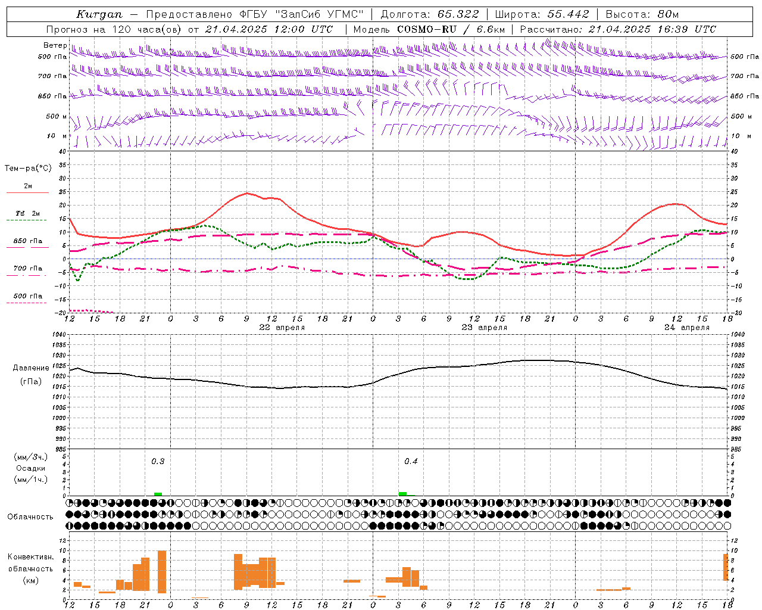Screen dimensions: 762x610
Task: Click the orange convective bar at the chart's right edge
Action: (x=726, y=567)
